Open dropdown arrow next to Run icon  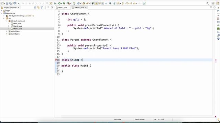point(62,3)
